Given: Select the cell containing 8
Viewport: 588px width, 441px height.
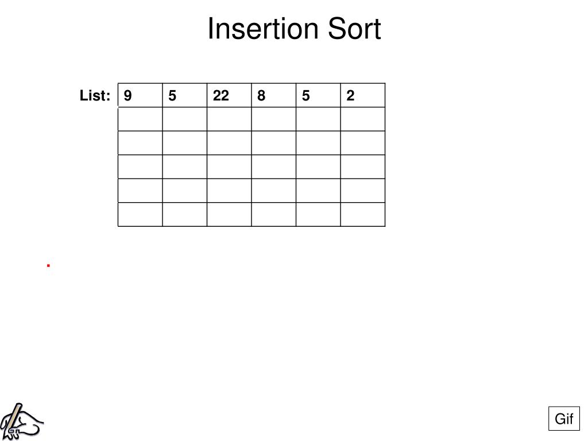Looking at the screenshot, I should click(274, 95).
